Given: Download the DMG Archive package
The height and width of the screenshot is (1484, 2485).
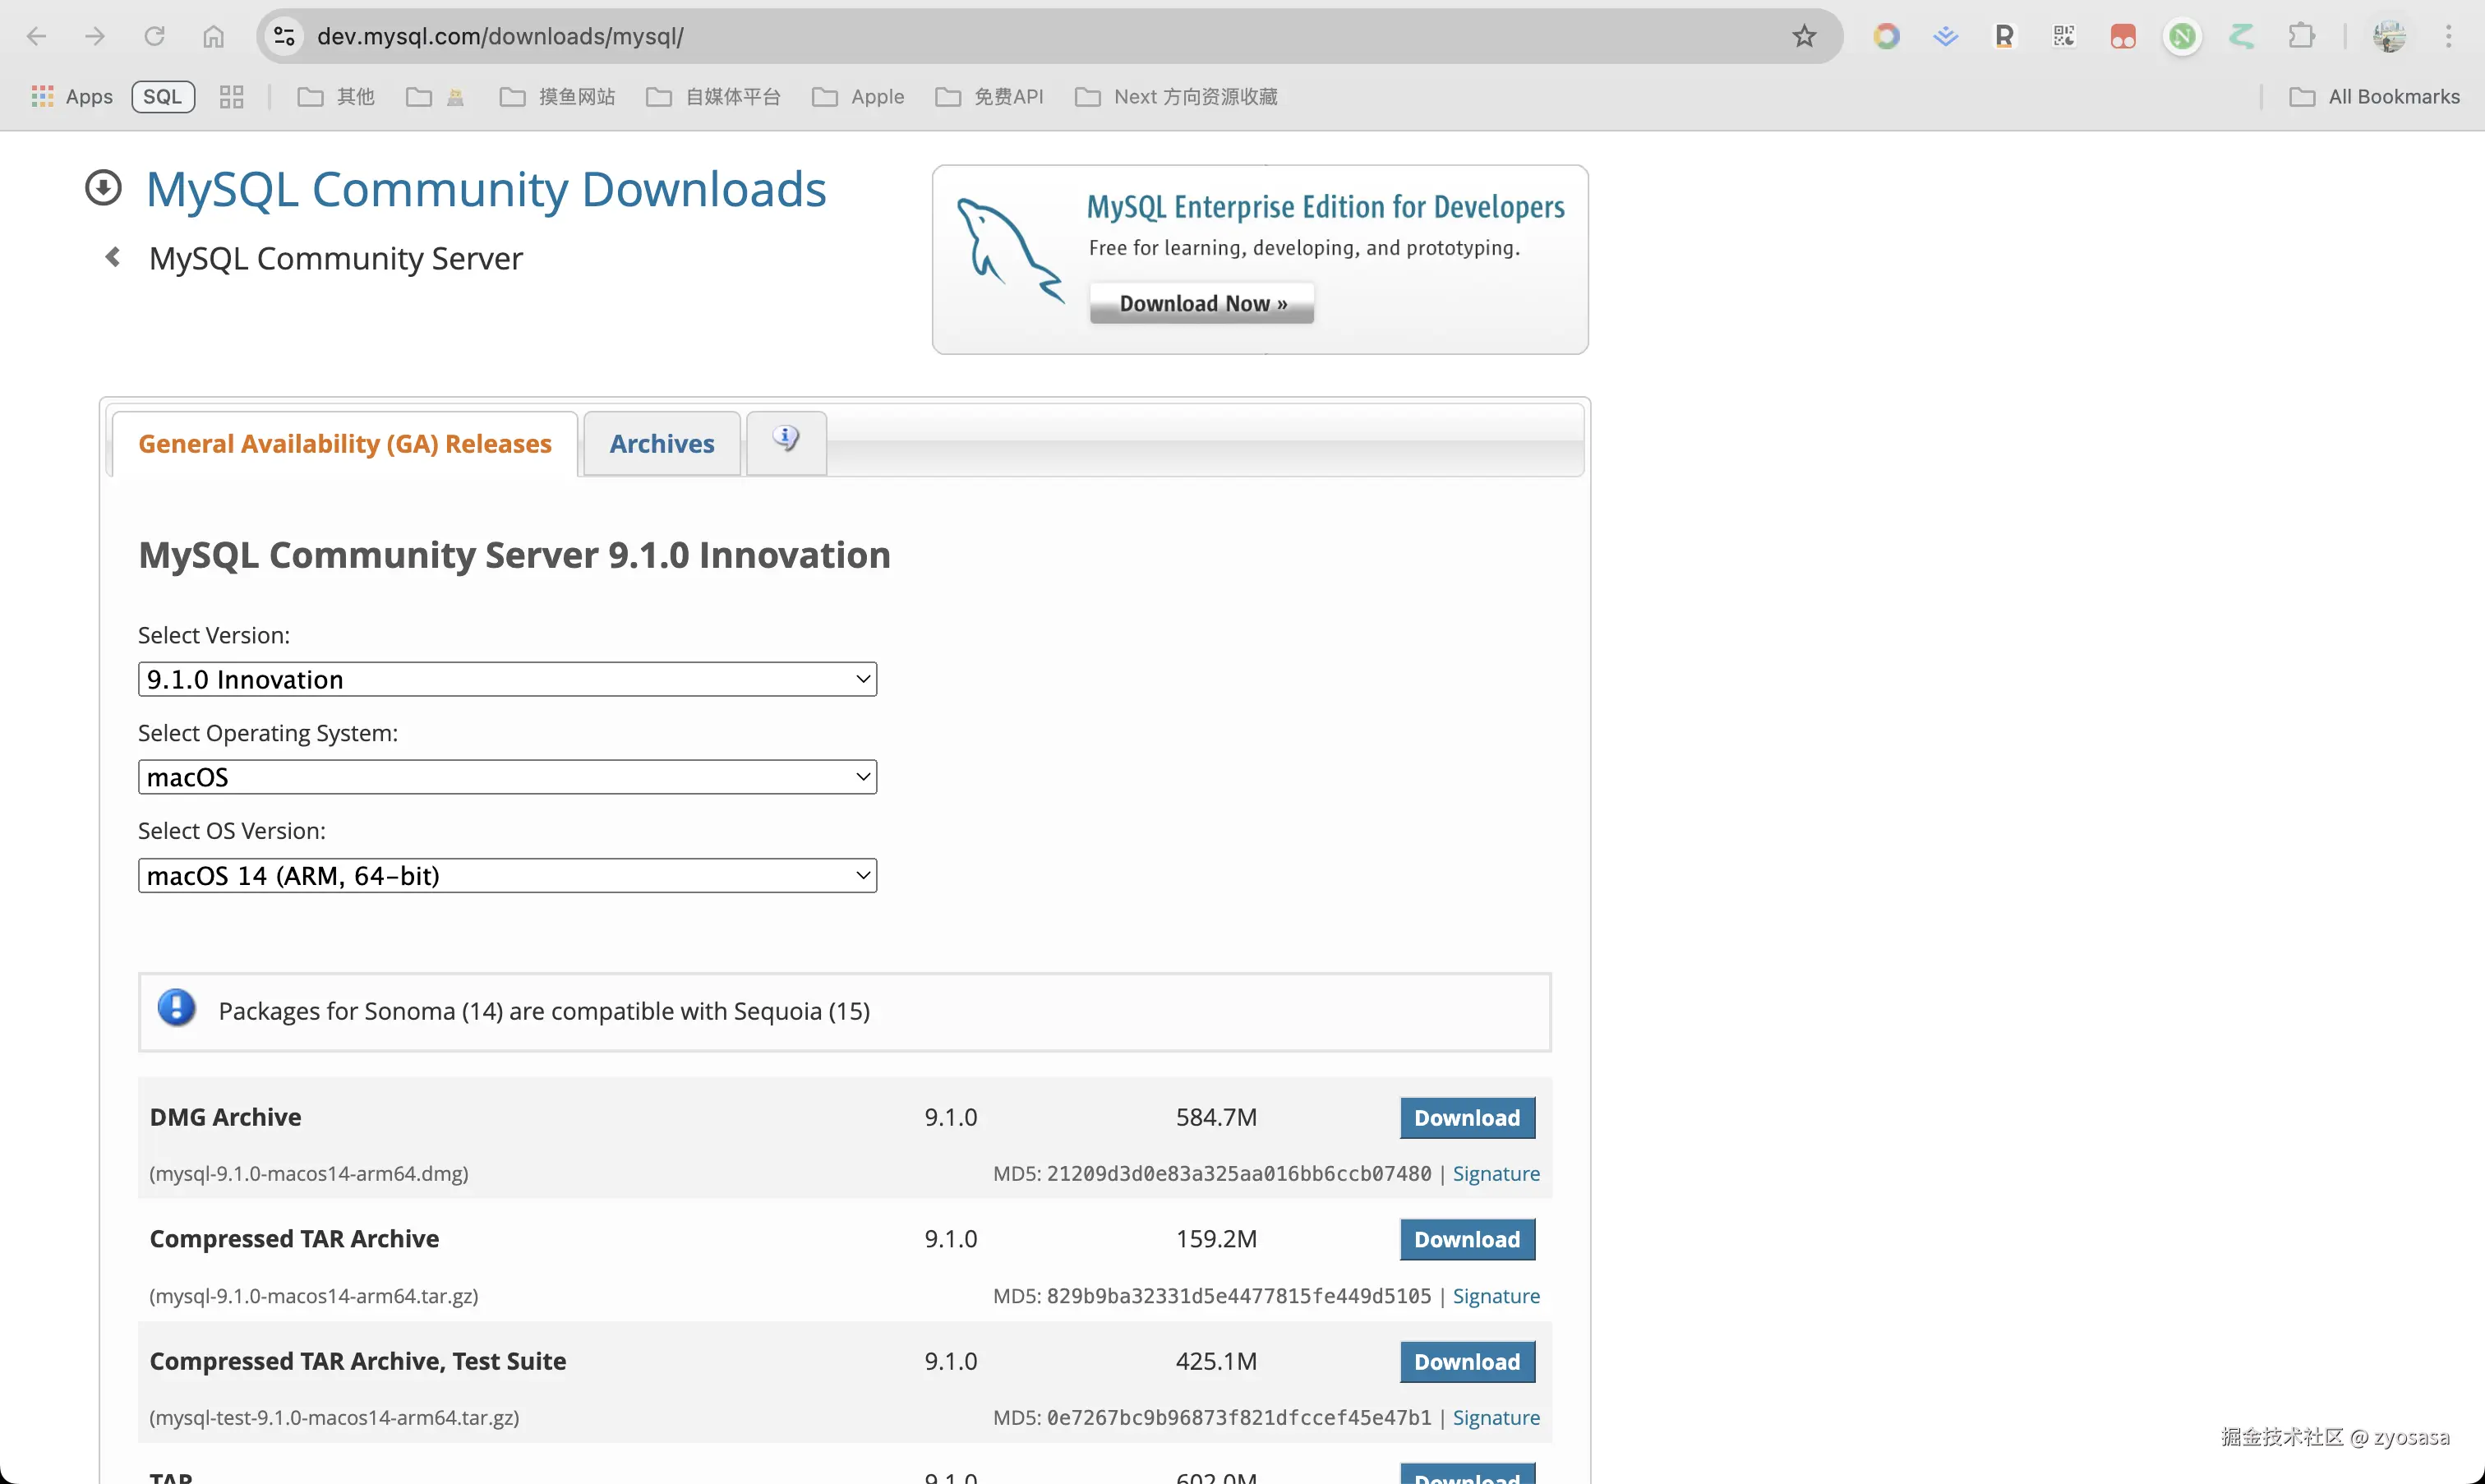Looking at the screenshot, I should (1466, 1117).
